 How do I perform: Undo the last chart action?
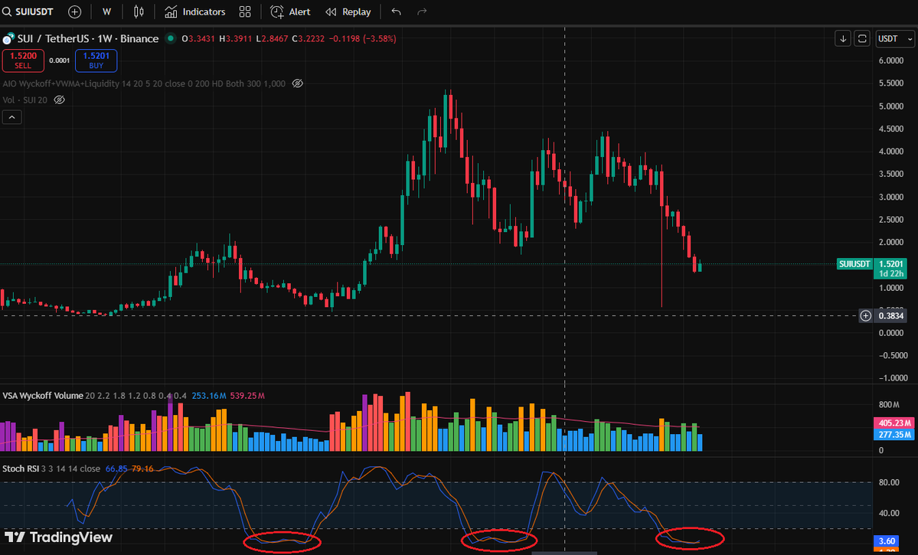pos(397,11)
